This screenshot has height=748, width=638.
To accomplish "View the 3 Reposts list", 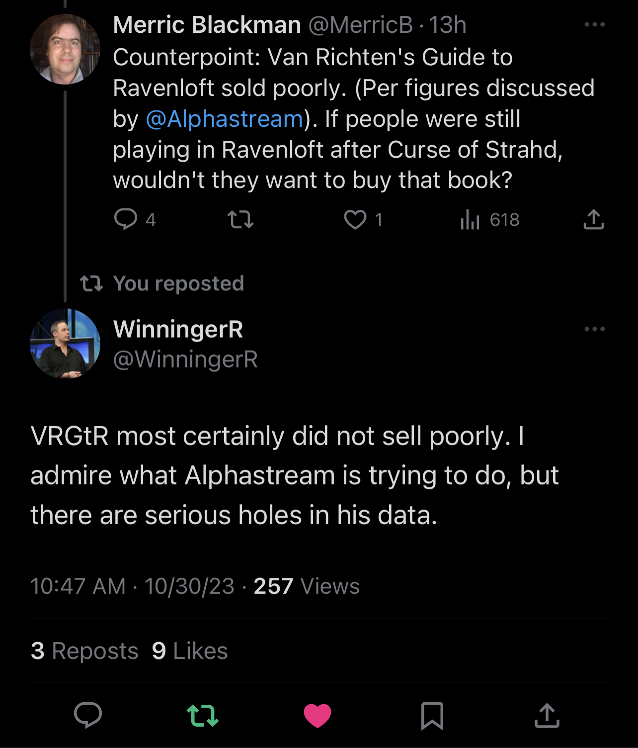I will [84, 651].
